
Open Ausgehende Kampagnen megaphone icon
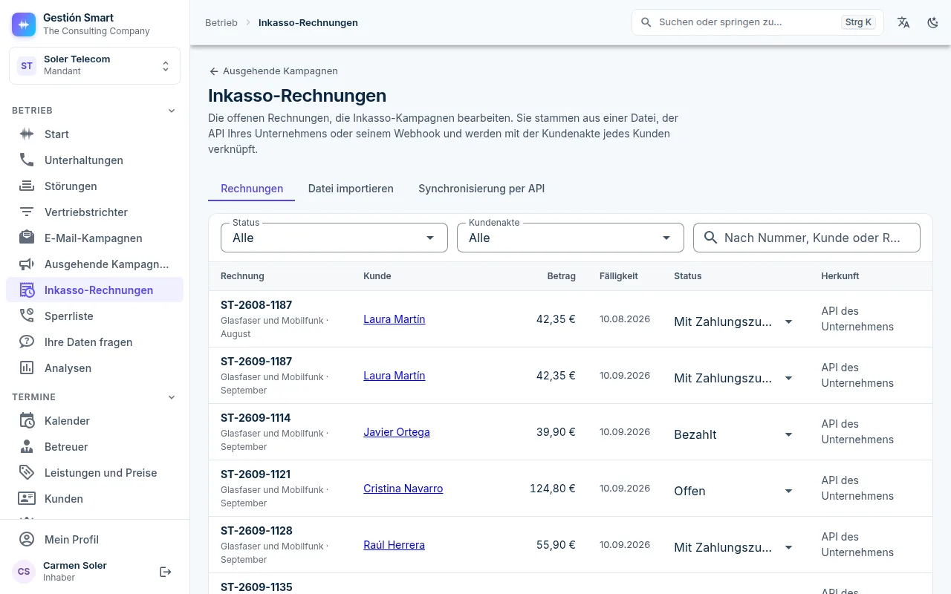(x=27, y=264)
